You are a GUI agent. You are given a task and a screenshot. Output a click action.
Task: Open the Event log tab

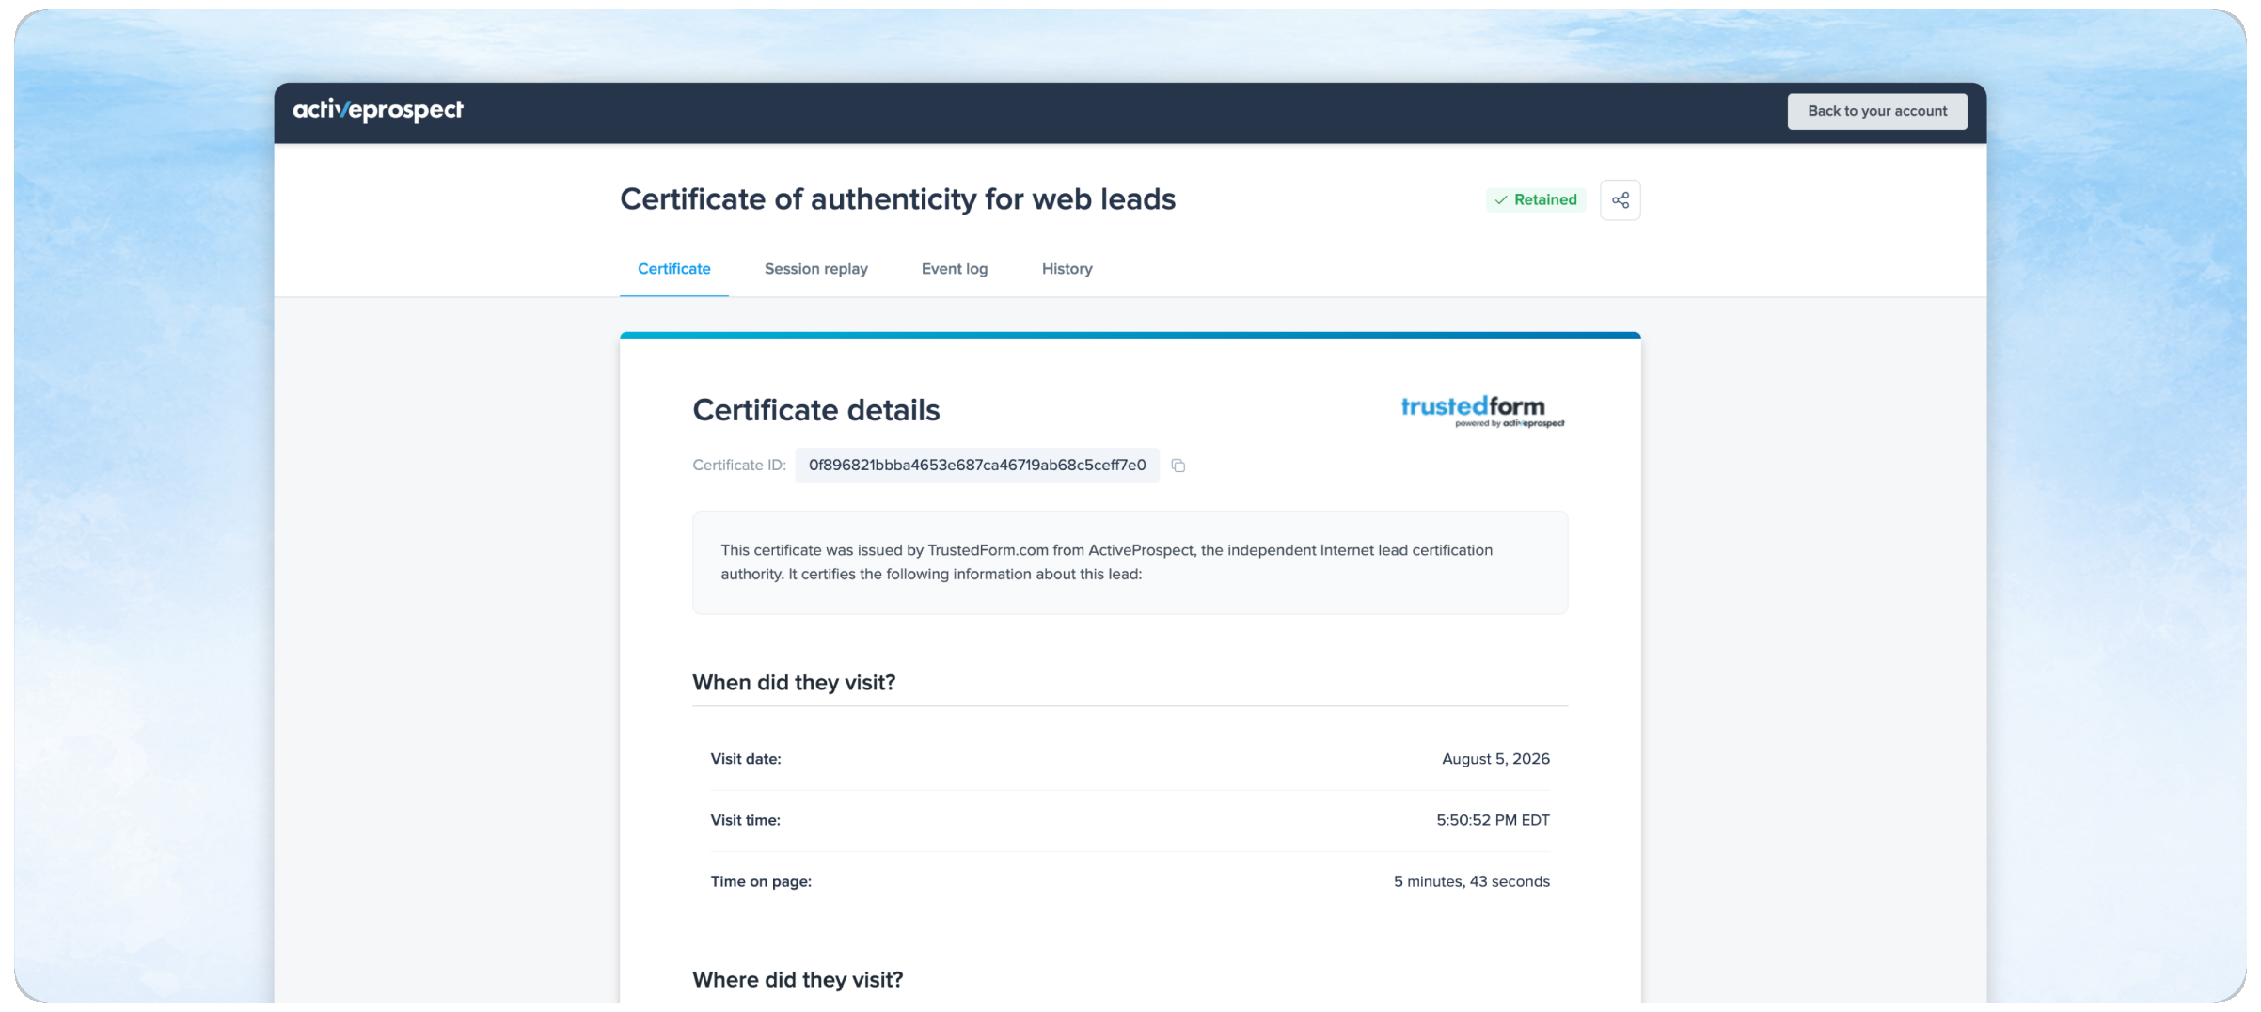[954, 269]
